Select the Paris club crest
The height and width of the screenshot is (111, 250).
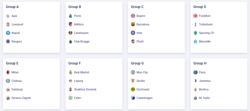195,72
